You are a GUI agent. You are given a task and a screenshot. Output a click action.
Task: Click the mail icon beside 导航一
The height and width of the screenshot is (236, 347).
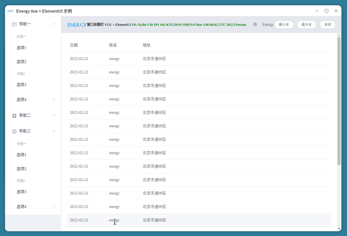coord(14,24)
